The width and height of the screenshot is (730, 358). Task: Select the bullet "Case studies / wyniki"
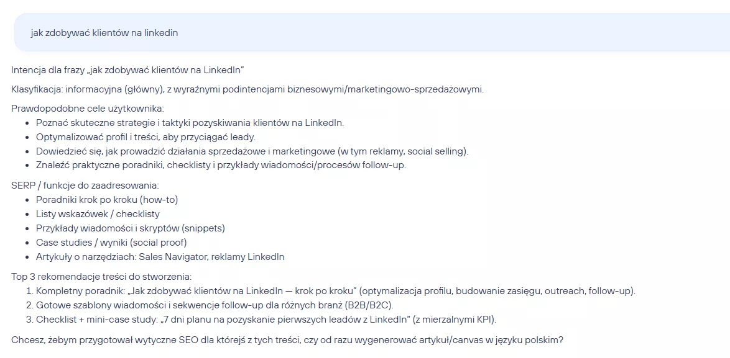pos(111,243)
